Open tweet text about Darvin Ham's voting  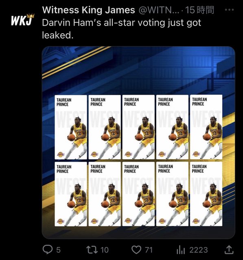[121, 29]
